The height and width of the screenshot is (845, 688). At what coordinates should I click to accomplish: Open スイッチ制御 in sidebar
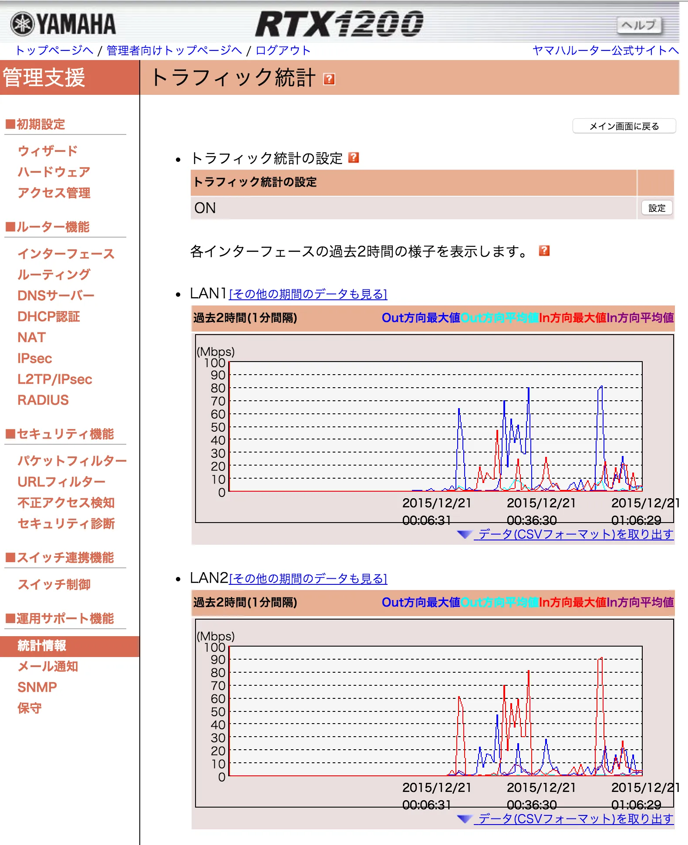click(54, 584)
